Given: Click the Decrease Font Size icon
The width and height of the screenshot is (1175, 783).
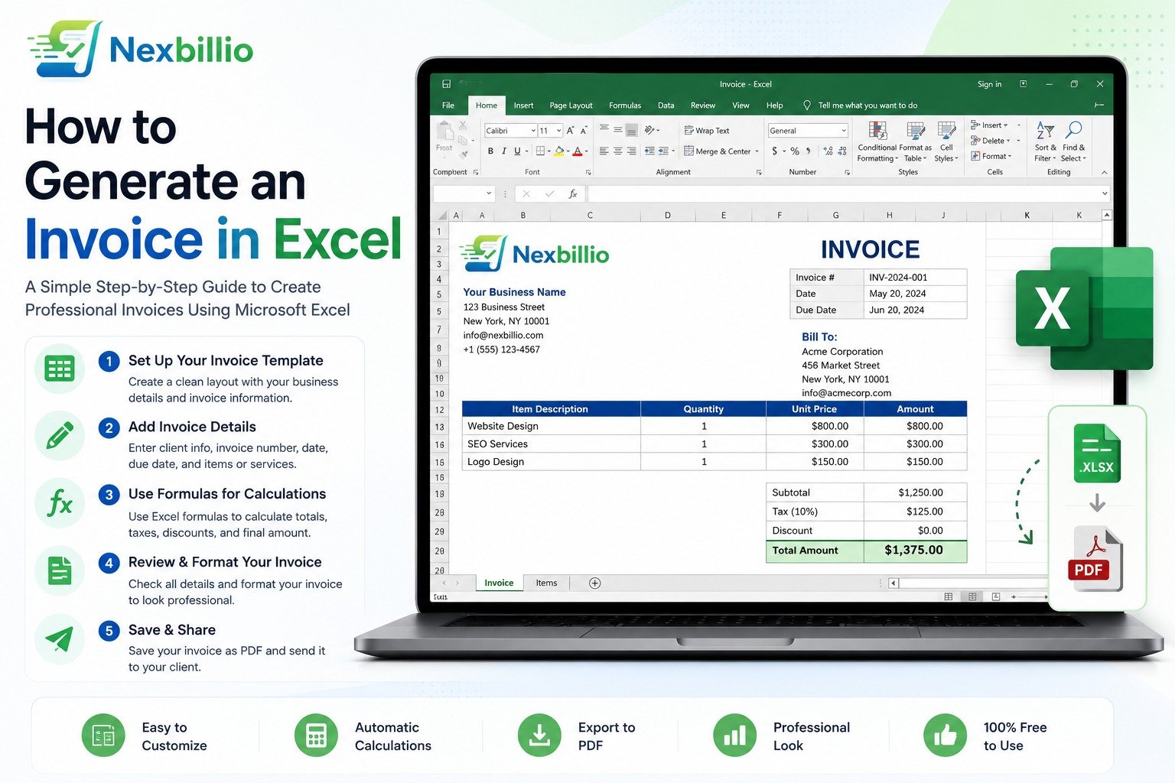Looking at the screenshot, I should click(x=583, y=131).
